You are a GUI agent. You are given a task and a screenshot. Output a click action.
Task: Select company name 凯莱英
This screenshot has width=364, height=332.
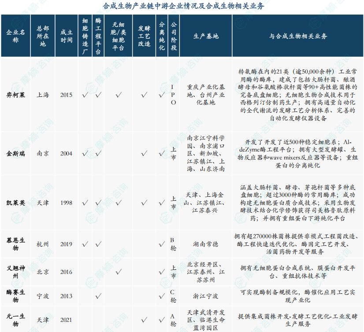point(15,203)
